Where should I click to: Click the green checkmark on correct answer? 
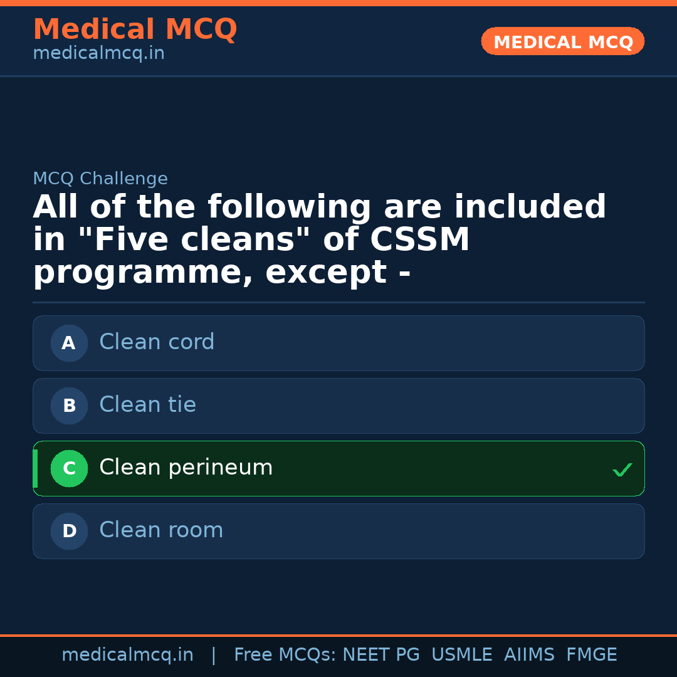[x=622, y=469]
